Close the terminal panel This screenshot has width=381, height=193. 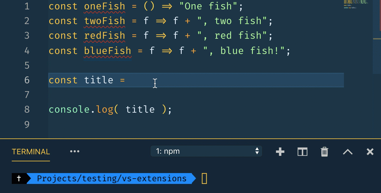pyautogui.click(x=370, y=152)
